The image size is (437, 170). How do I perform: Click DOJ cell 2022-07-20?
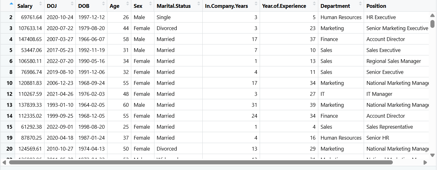pos(60,61)
